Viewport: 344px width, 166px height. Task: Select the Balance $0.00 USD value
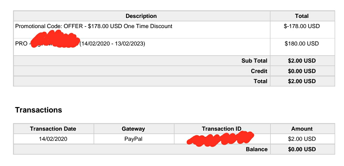tap(302, 149)
